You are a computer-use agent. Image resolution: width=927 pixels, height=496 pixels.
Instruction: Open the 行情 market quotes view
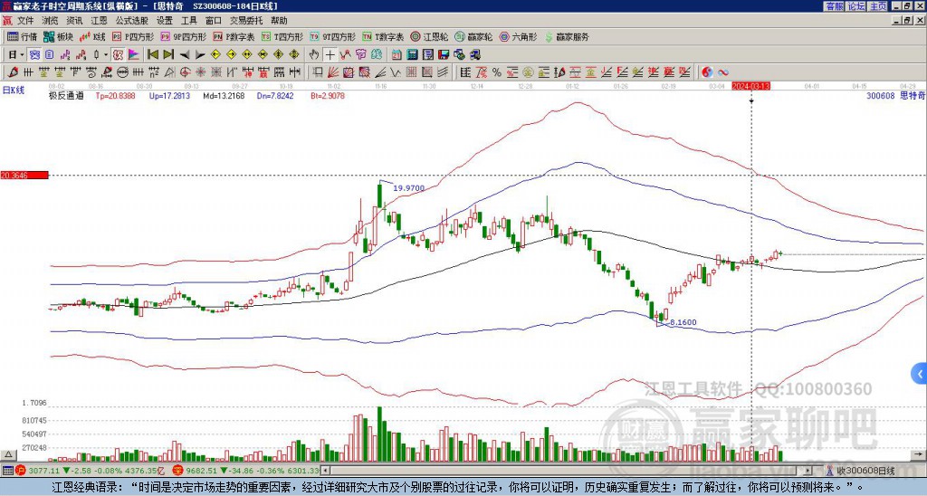pyautogui.click(x=22, y=37)
